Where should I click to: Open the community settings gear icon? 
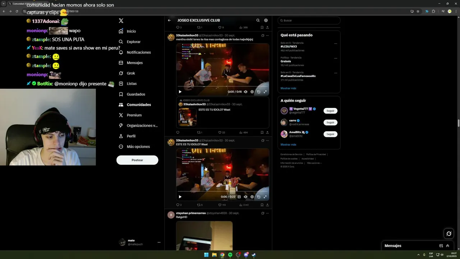tap(266, 21)
